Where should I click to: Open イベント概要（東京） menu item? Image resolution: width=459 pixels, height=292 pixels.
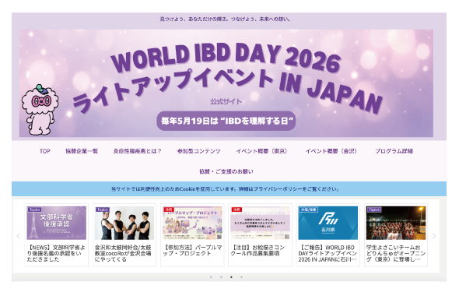[x=262, y=151]
